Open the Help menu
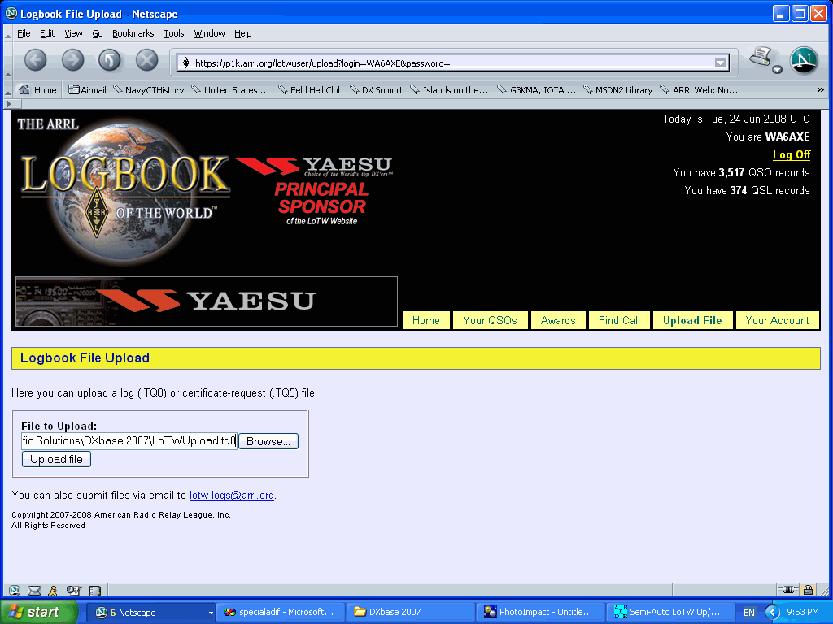The image size is (833, 624). [242, 33]
